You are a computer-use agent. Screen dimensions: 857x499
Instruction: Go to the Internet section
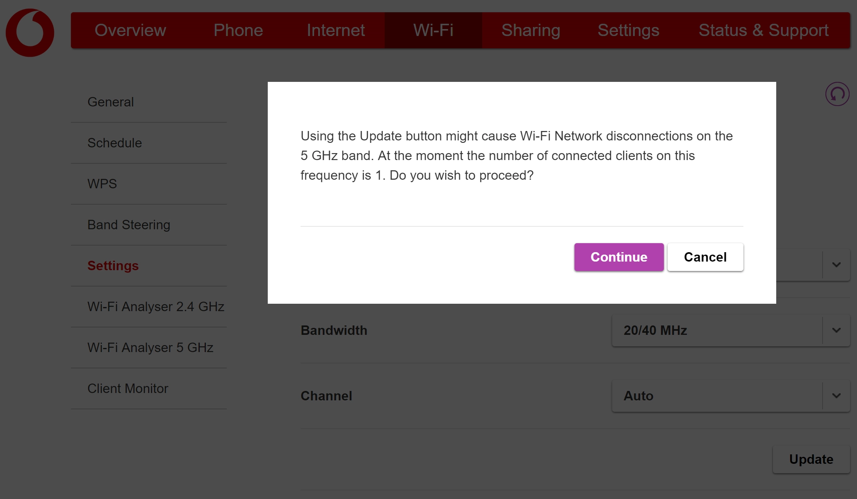click(x=336, y=30)
